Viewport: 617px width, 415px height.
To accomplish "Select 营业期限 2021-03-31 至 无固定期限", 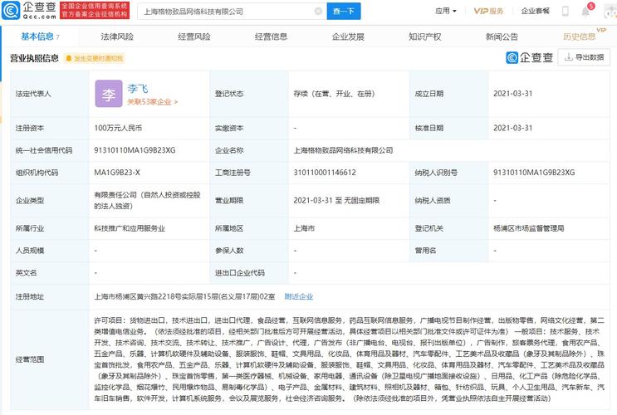I will click(x=336, y=200).
